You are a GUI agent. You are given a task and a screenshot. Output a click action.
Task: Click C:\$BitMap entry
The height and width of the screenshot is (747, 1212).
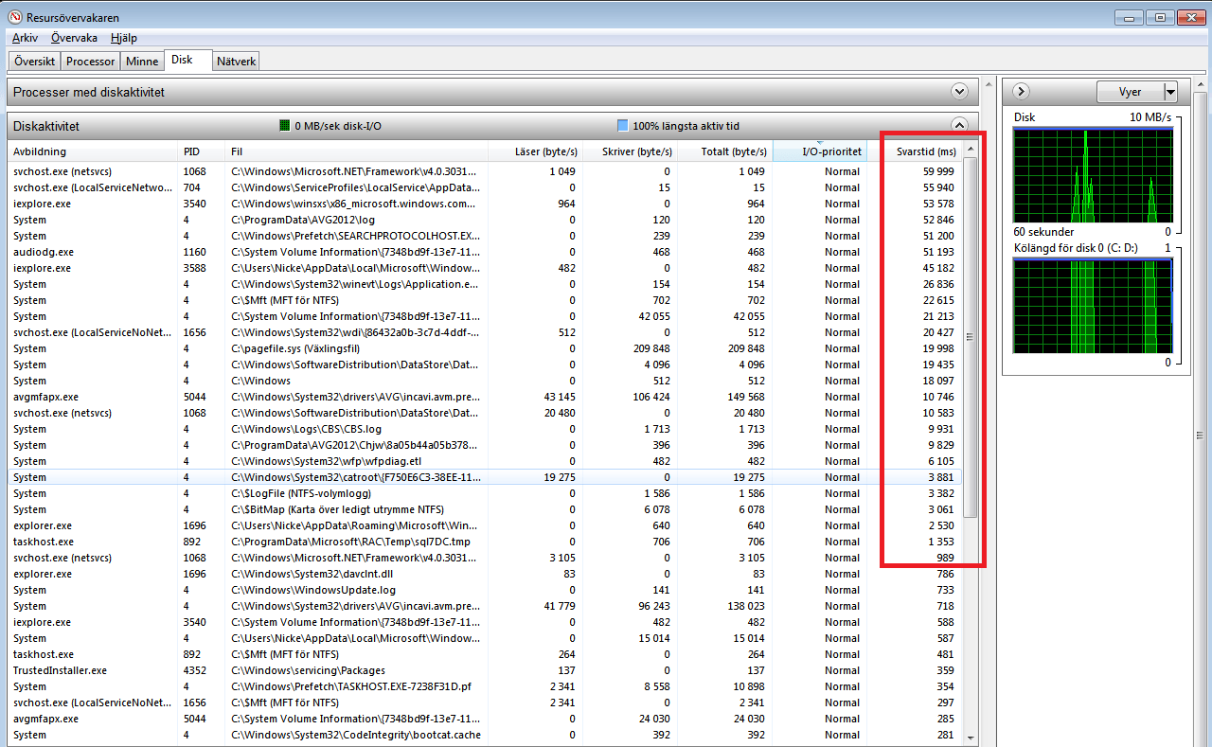(337, 509)
